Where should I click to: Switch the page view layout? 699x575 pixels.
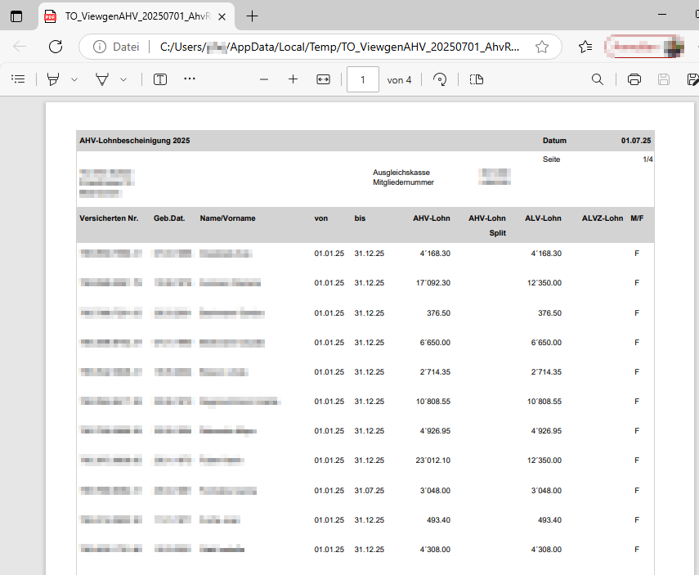477,79
